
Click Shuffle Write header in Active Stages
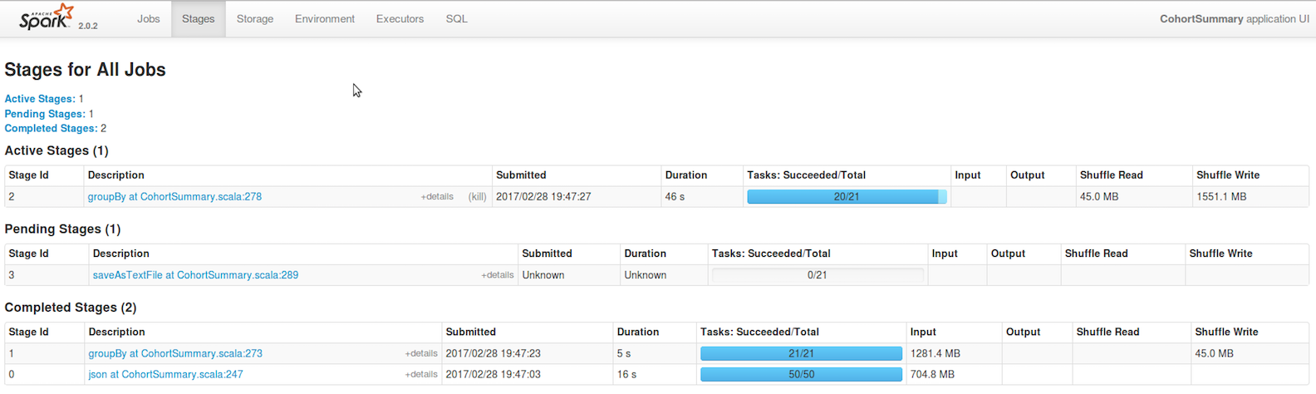point(1227,175)
